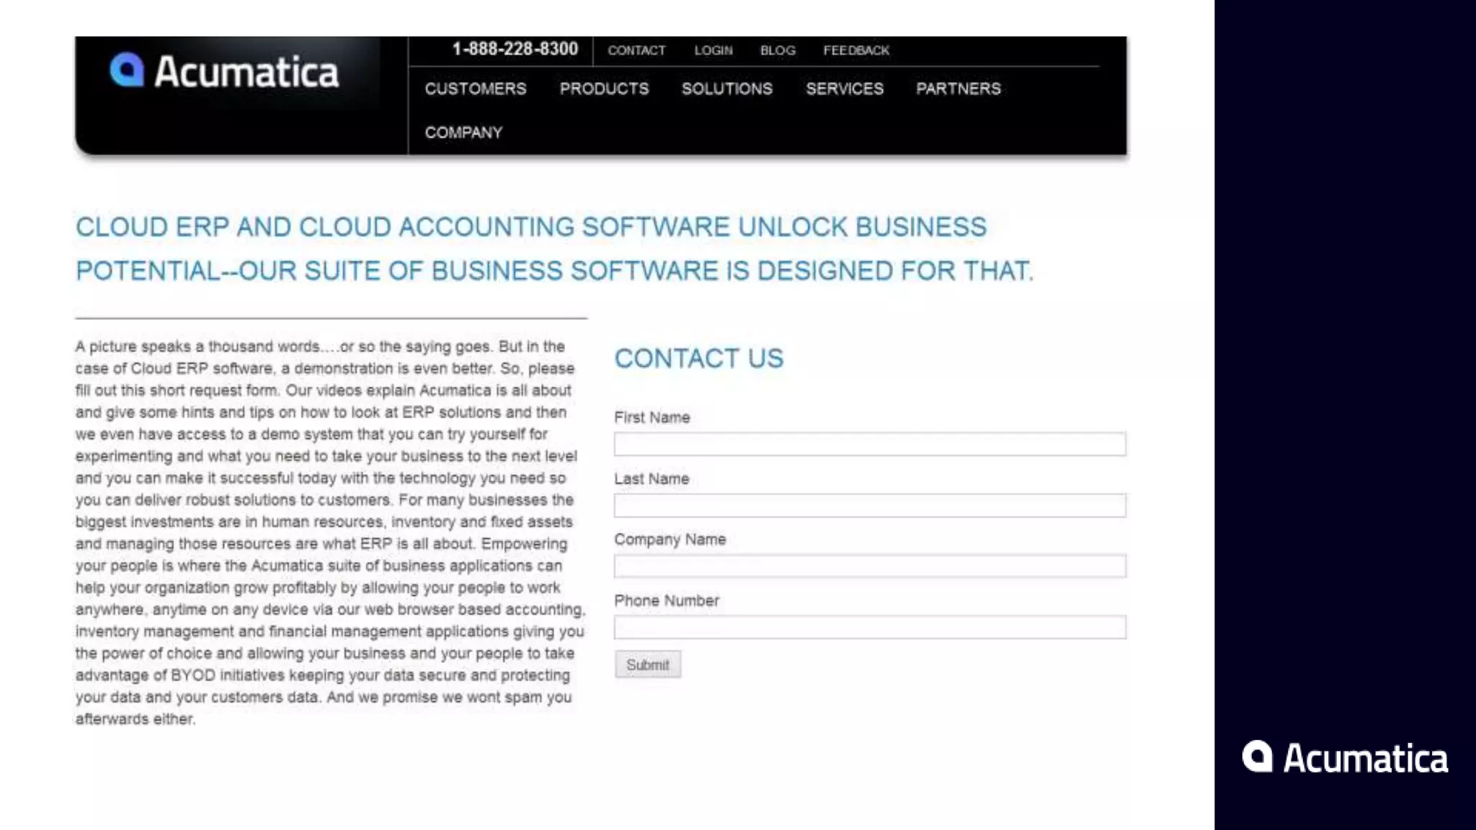Select the Customers menu item
This screenshot has height=830, width=1476.
coord(475,89)
